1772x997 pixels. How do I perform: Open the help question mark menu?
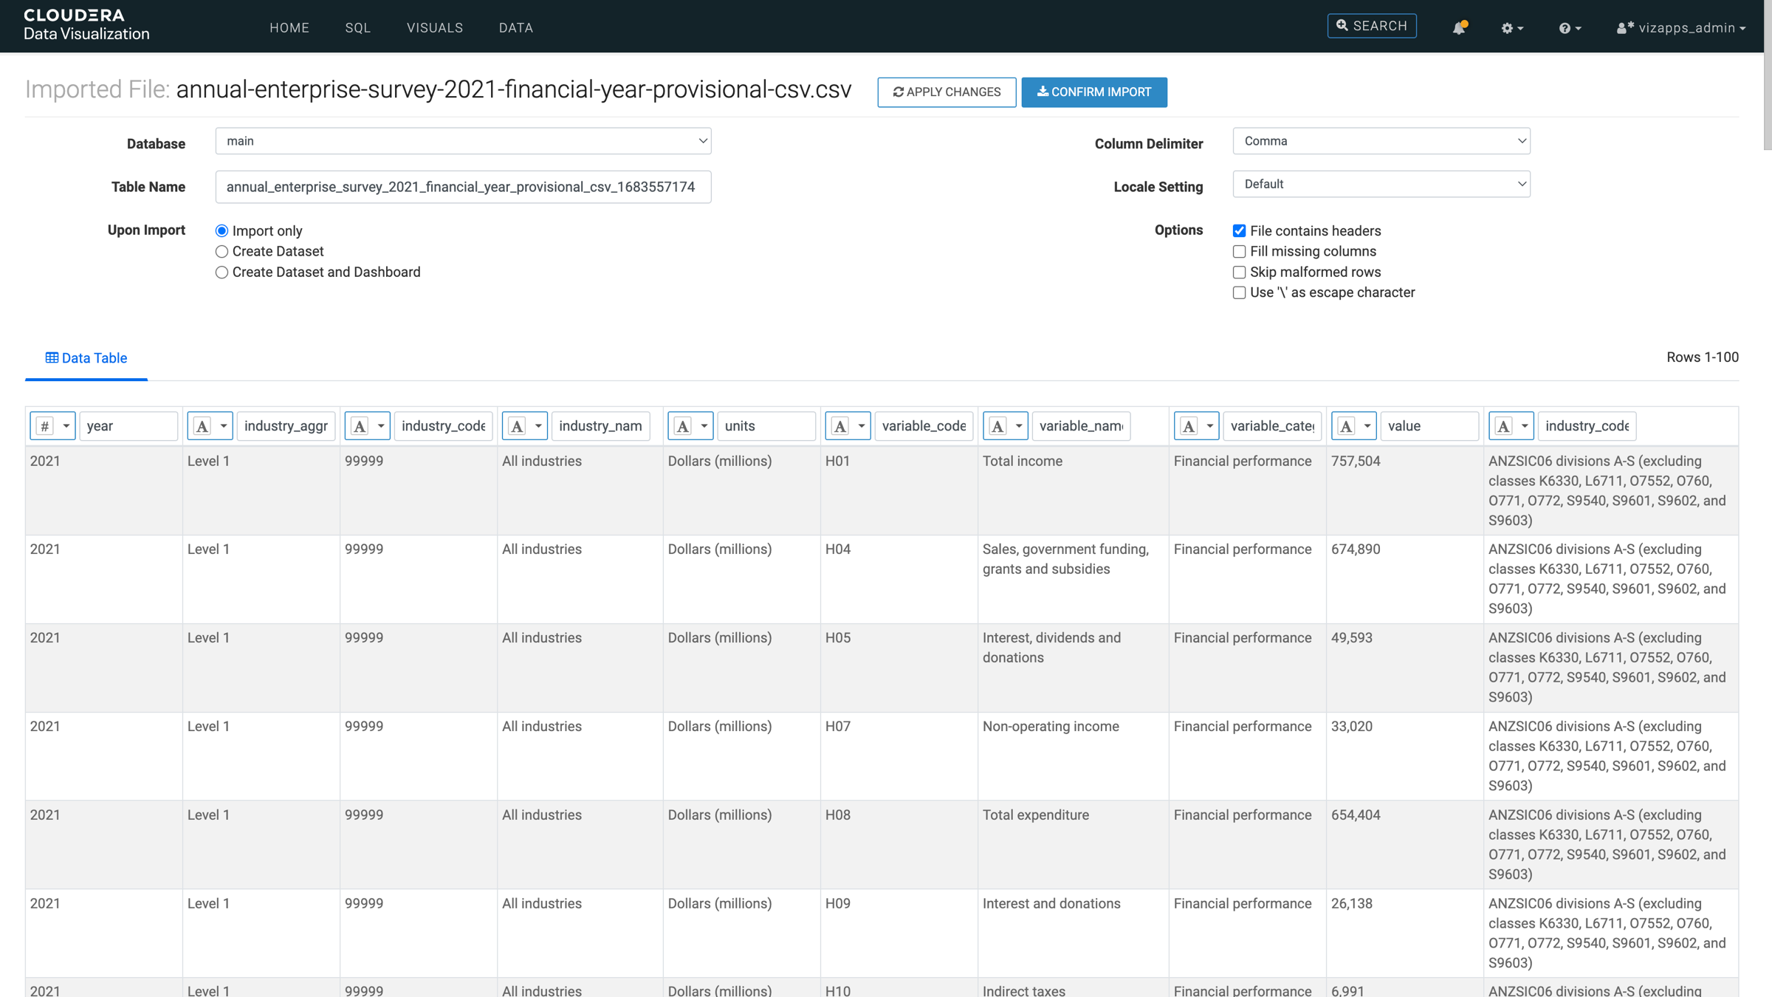(1565, 28)
